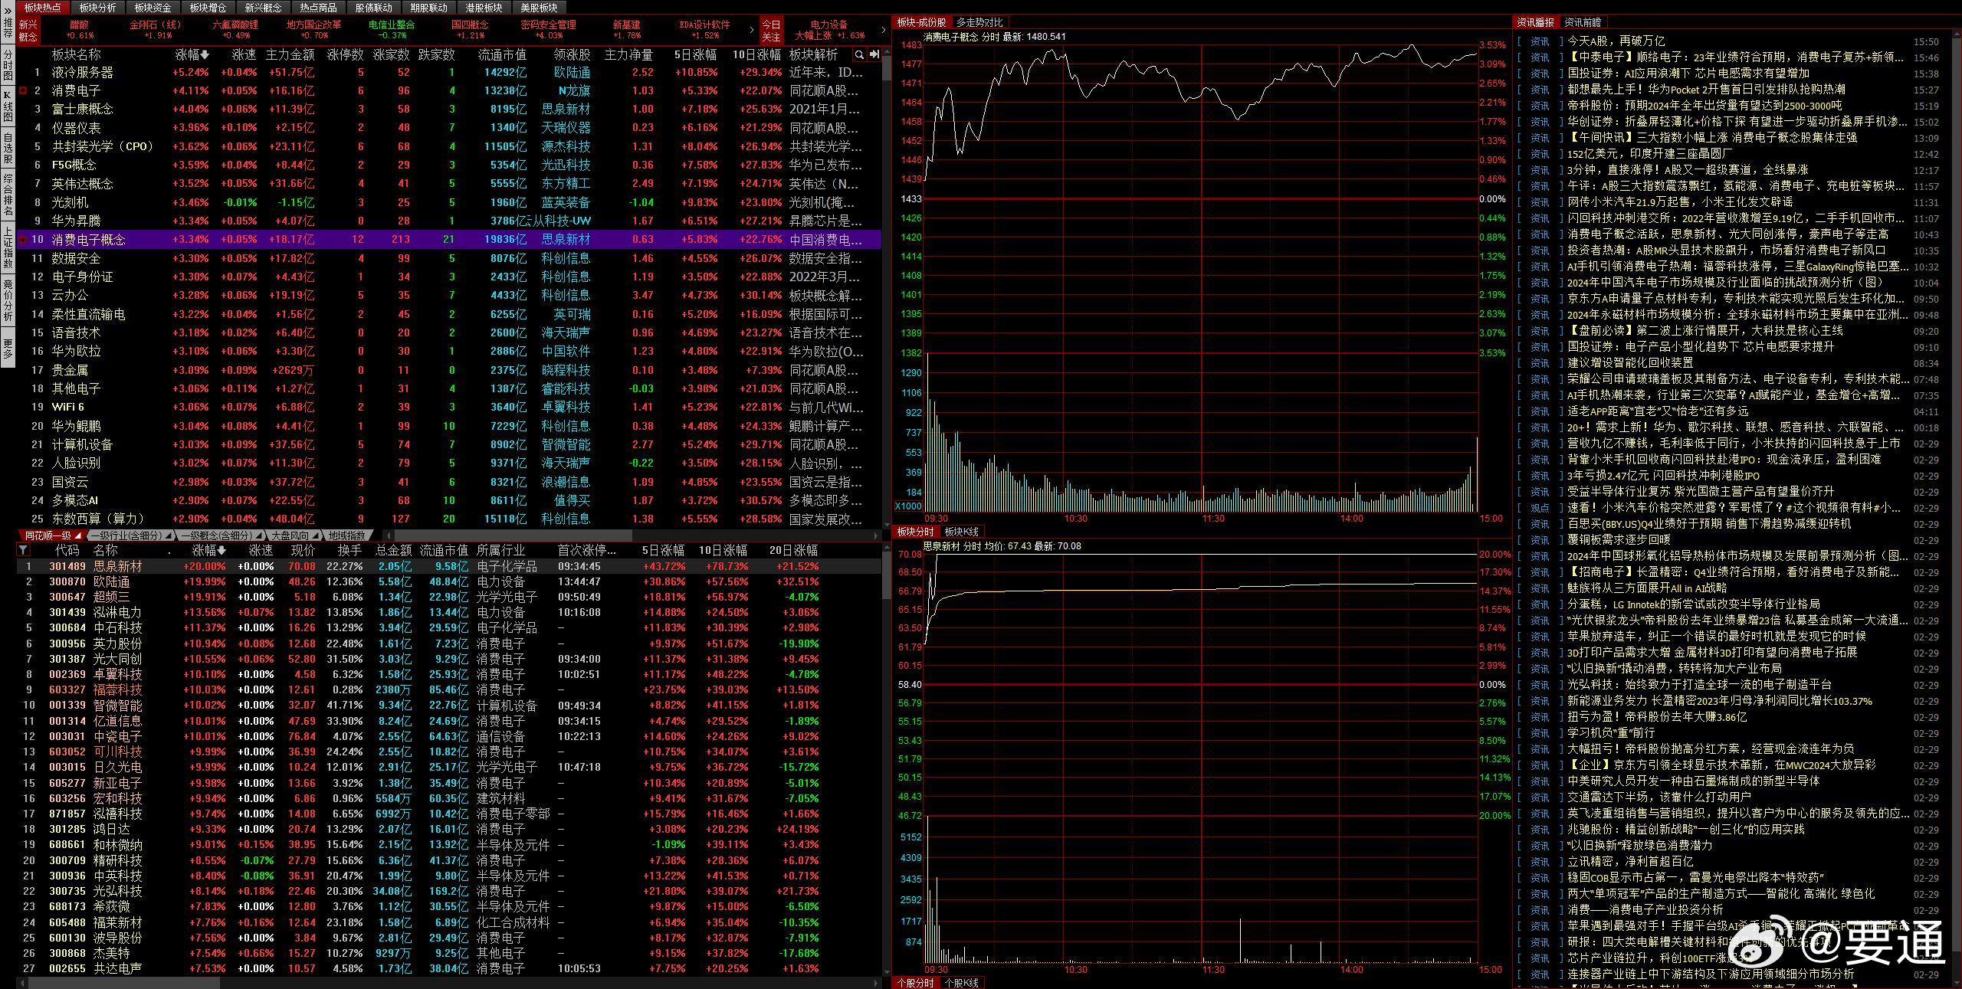Image resolution: width=1962 pixels, height=989 pixels.
Task: Expand the sidebar with the double-chevron icon
Action: tap(8, 10)
